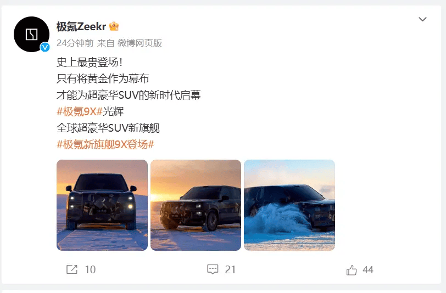View the front-facing SUV photo

[102, 205]
